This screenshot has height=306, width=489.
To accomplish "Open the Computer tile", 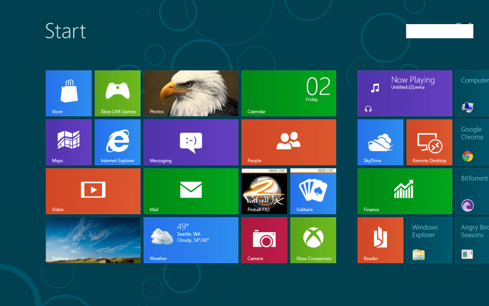I will pyautogui.click(x=472, y=93).
